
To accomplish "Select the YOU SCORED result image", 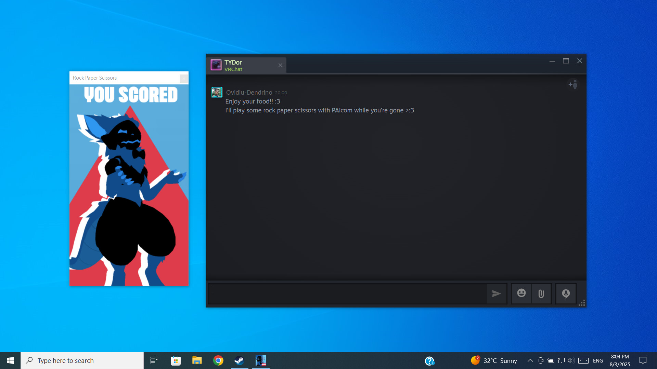I will tap(129, 181).
